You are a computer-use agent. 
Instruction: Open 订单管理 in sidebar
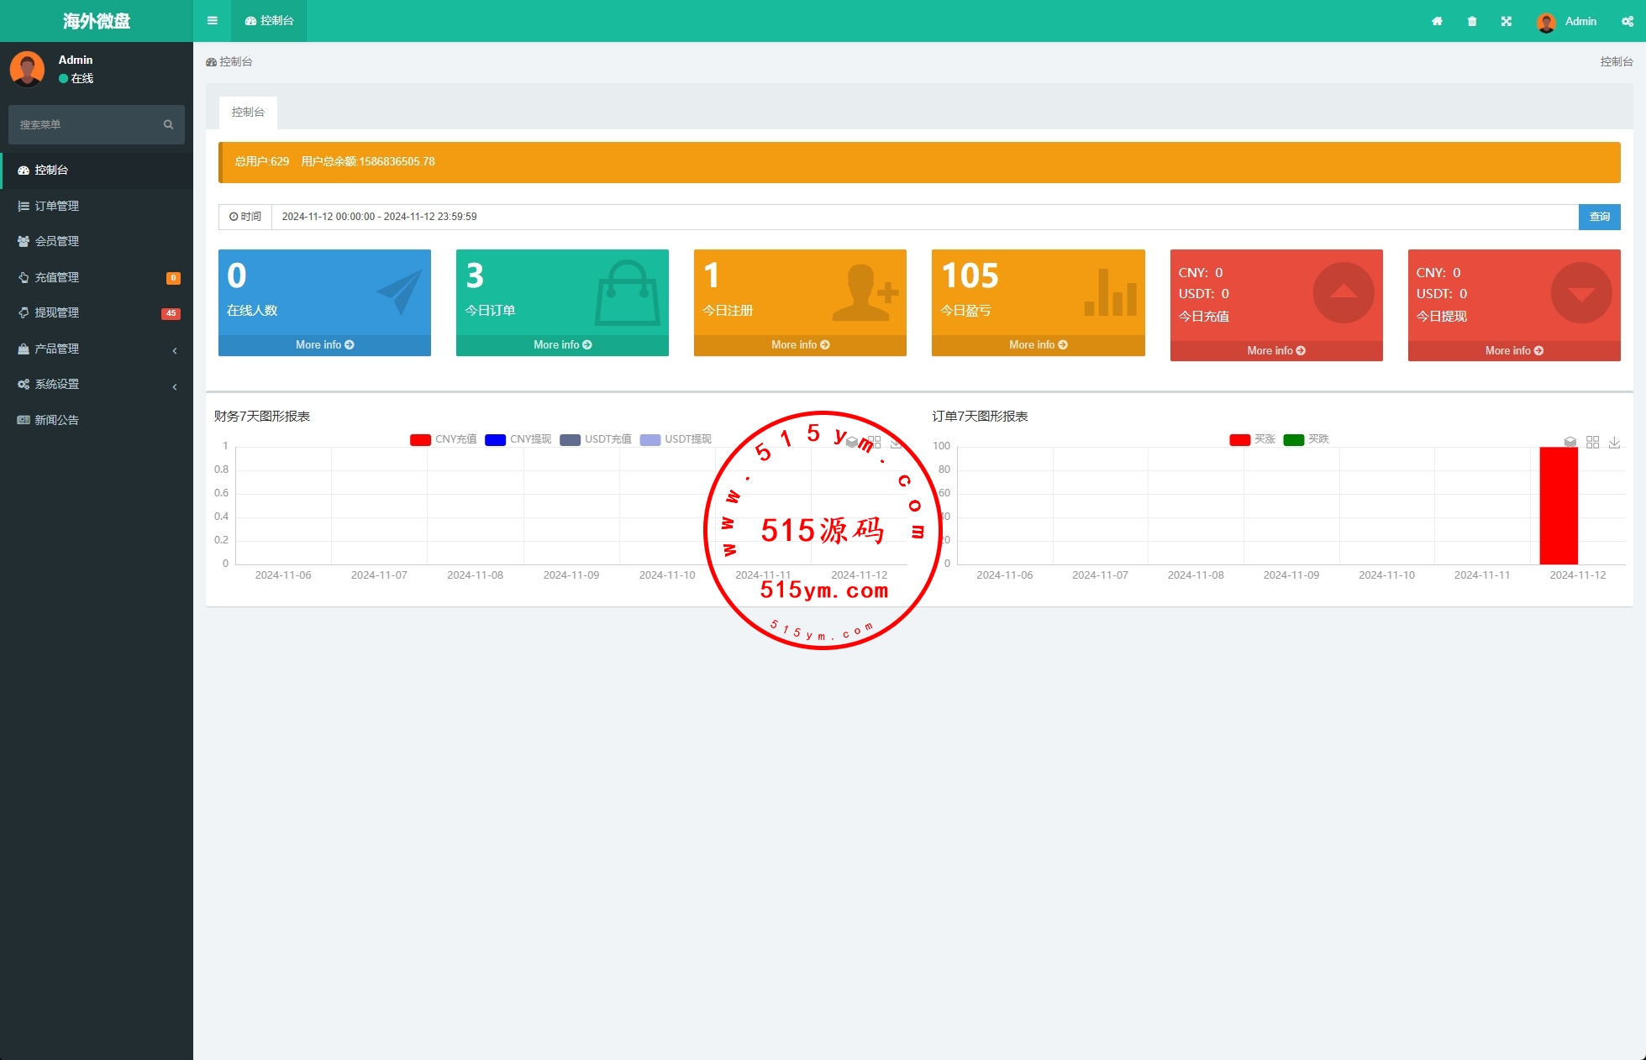[56, 206]
